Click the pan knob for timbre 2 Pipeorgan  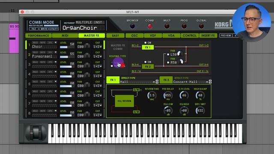tap(87, 56)
